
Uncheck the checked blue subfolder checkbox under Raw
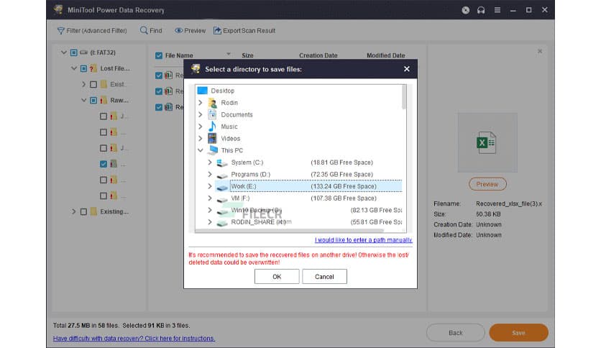coord(103,164)
